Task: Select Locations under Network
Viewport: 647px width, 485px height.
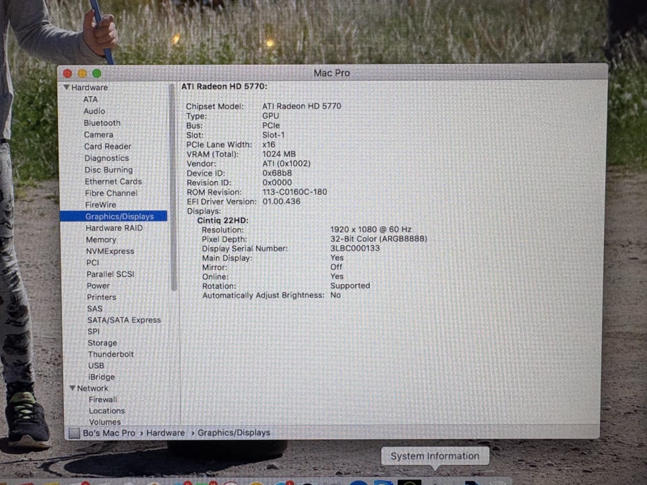Action: (107, 411)
